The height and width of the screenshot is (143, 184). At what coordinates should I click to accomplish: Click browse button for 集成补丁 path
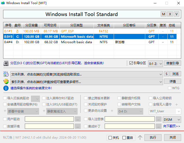click(x=158, y=126)
